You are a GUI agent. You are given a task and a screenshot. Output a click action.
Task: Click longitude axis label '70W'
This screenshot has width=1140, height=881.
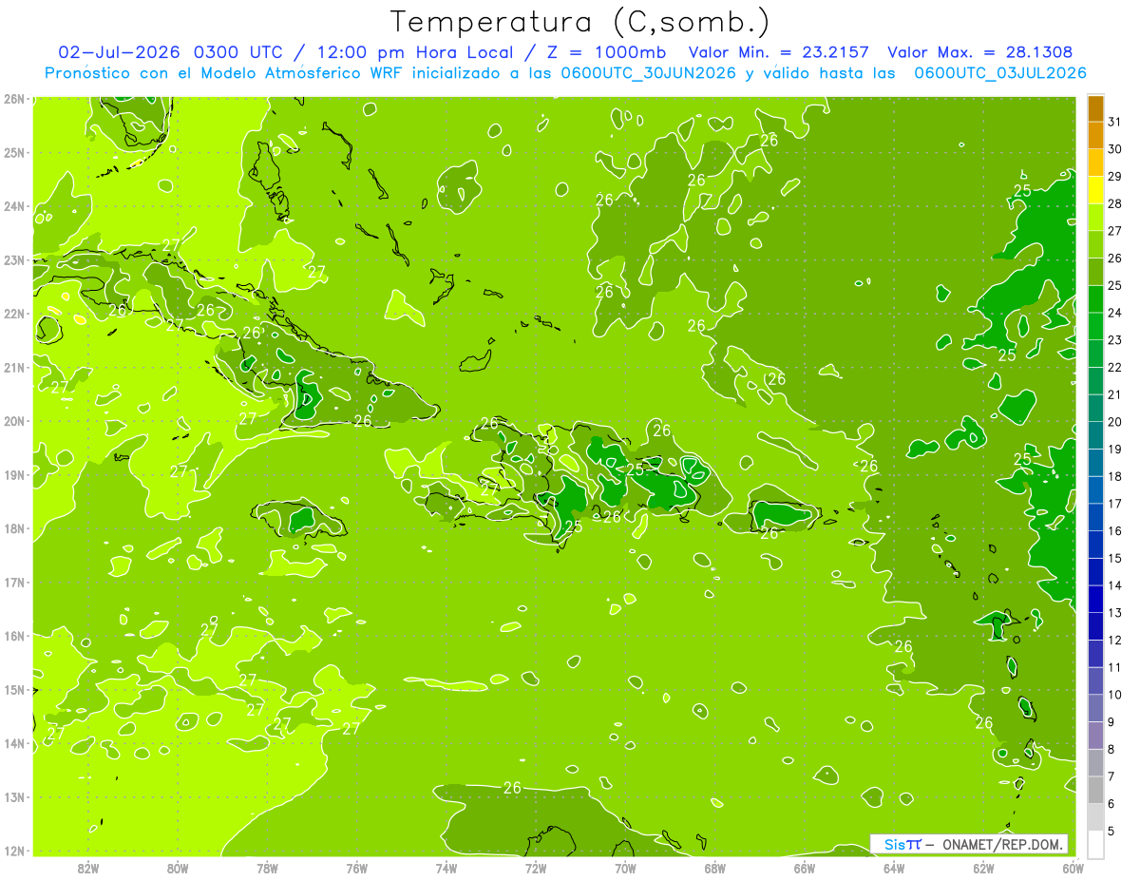tap(625, 868)
